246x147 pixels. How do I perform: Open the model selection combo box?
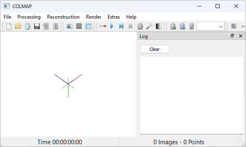click(210, 26)
